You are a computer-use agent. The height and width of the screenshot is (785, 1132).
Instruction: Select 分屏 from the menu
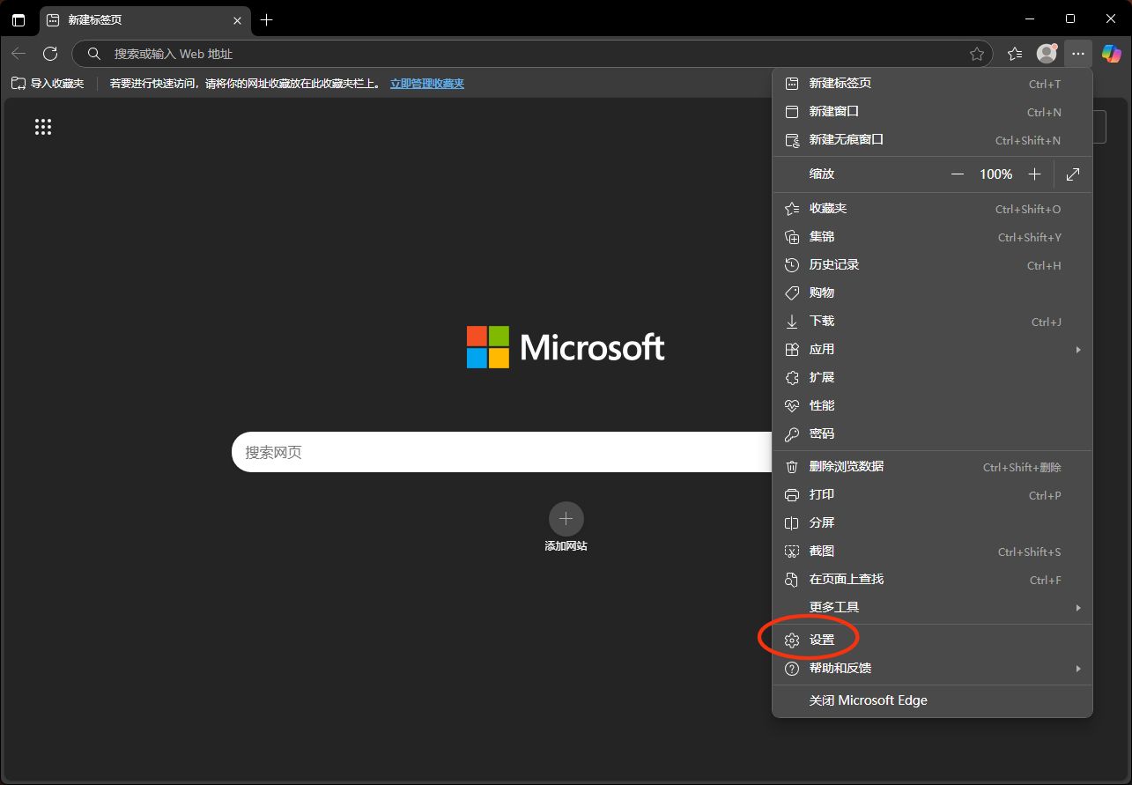click(x=932, y=523)
